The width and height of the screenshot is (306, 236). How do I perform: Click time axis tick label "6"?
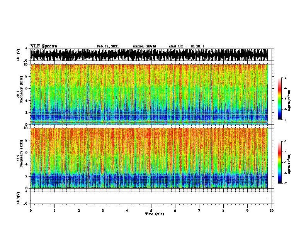tap(175, 211)
